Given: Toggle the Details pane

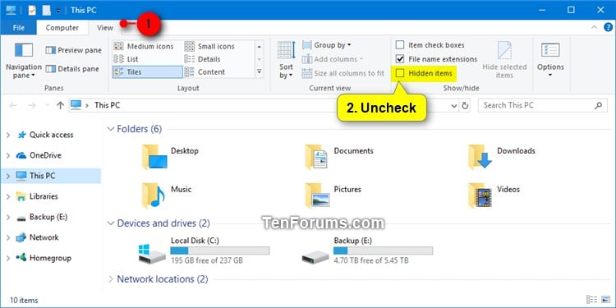Looking at the screenshot, I should (72, 69).
